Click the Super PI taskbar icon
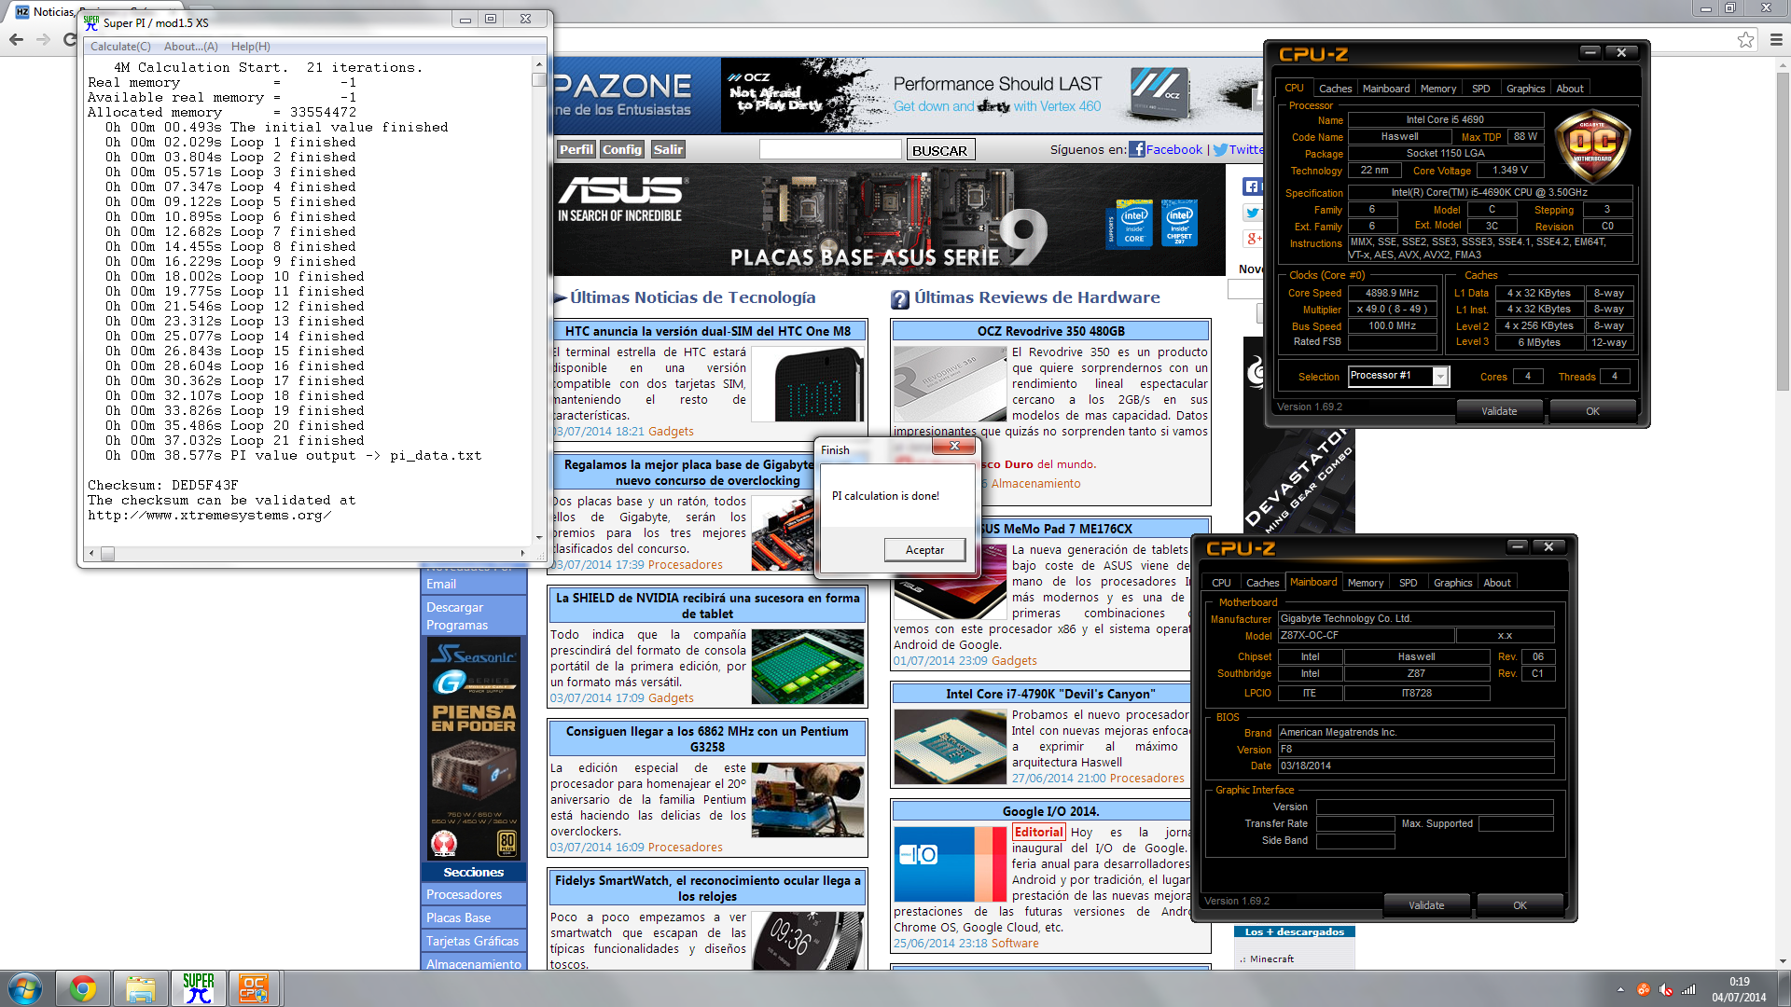 click(x=198, y=988)
